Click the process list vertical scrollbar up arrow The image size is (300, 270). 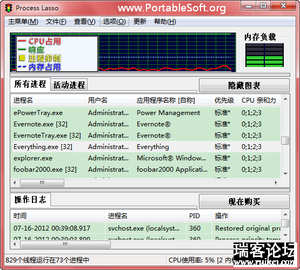point(285,99)
